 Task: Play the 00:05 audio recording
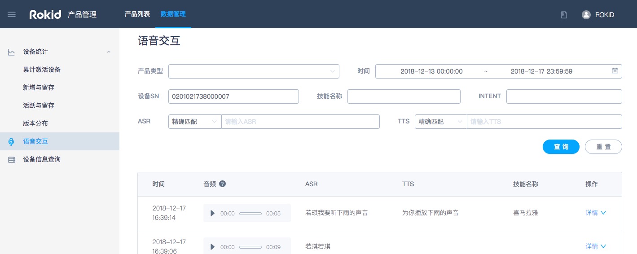tap(213, 213)
